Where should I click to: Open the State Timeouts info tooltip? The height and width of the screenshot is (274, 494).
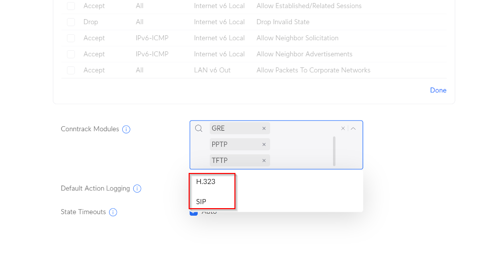113,212
